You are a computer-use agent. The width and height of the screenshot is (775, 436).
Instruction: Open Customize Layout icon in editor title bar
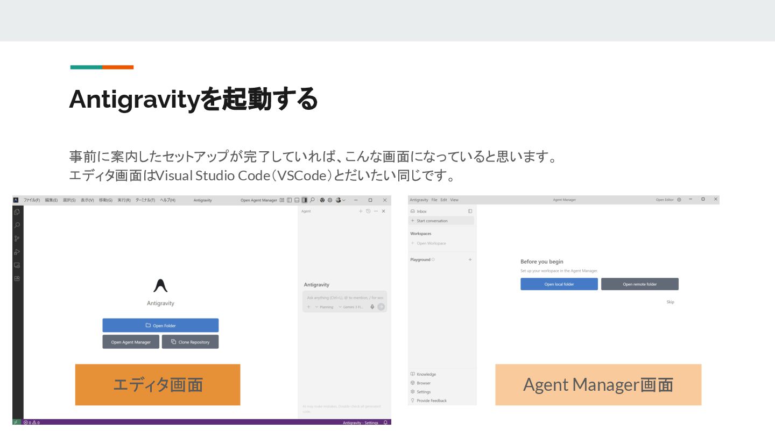click(282, 200)
